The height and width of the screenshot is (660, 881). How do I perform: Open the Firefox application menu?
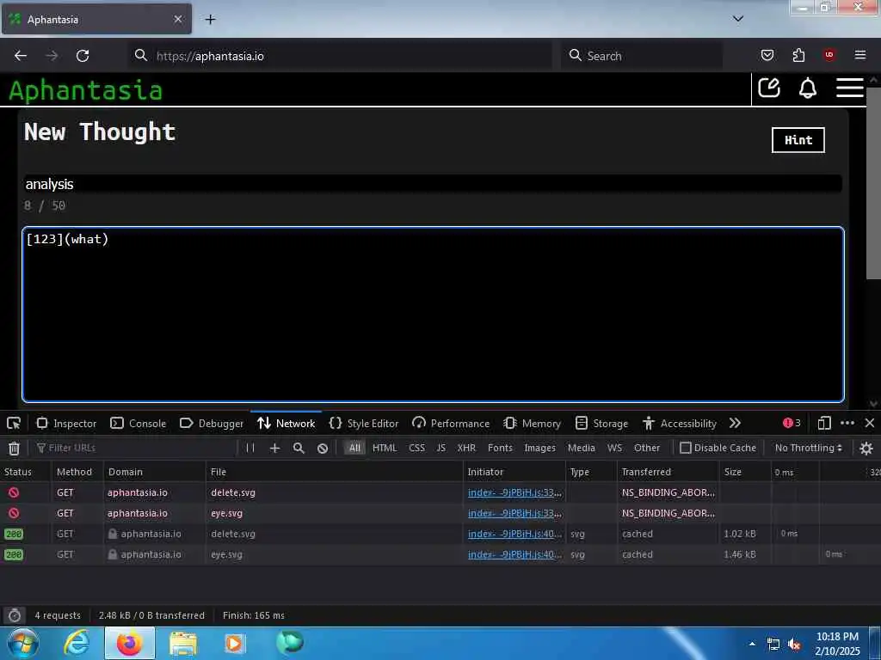(860, 55)
